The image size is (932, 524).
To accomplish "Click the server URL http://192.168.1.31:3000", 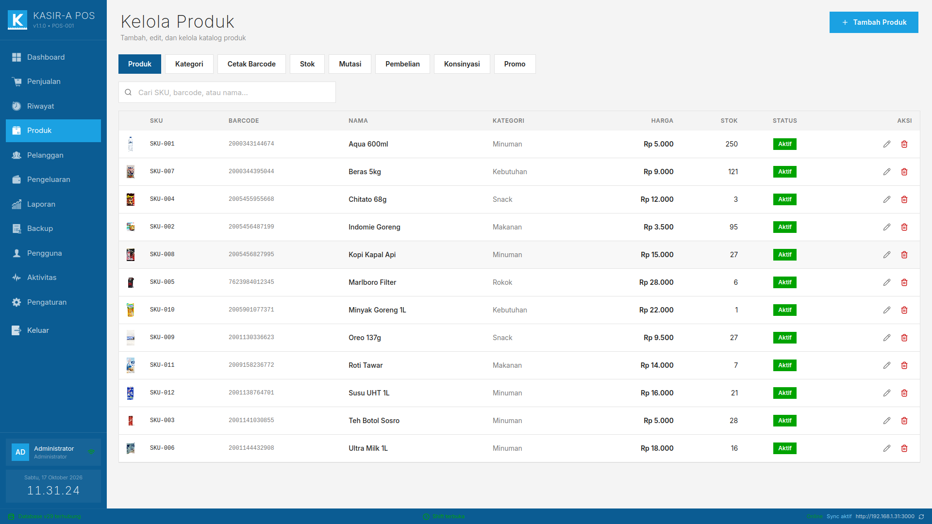I will [x=885, y=517].
